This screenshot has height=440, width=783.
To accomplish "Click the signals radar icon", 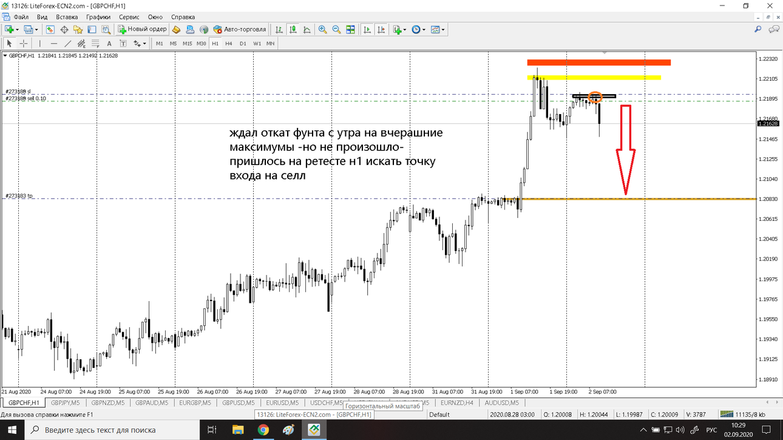I will pyautogui.click(x=204, y=29).
